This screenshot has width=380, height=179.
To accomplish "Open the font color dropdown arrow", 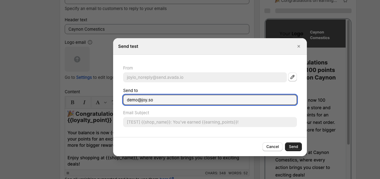I will tap(105, 102).
